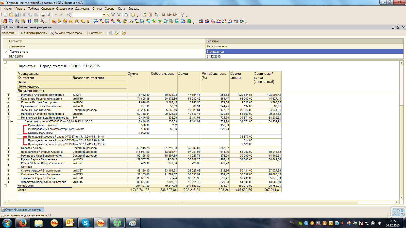Click the Cut (scissors) icon
This screenshot has width=406, height=228.
tap(24, 15)
